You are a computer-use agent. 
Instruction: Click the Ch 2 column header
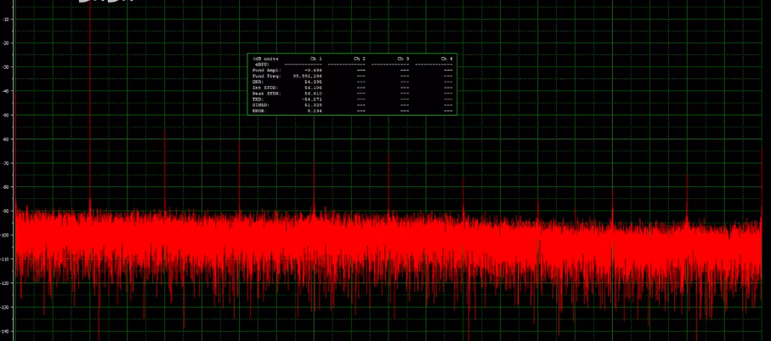pyautogui.click(x=360, y=59)
